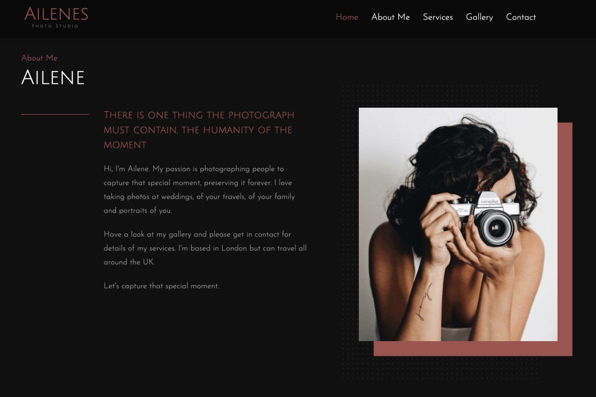Open the Home nav link
The image size is (596, 397).
pyautogui.click(x=347, y=17)
